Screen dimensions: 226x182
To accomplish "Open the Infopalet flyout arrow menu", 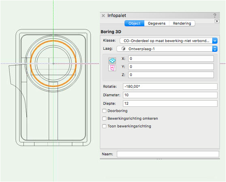I will 217,21.
